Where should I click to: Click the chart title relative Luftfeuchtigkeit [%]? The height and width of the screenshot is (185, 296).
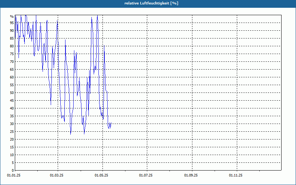click(x=151, y=3)
